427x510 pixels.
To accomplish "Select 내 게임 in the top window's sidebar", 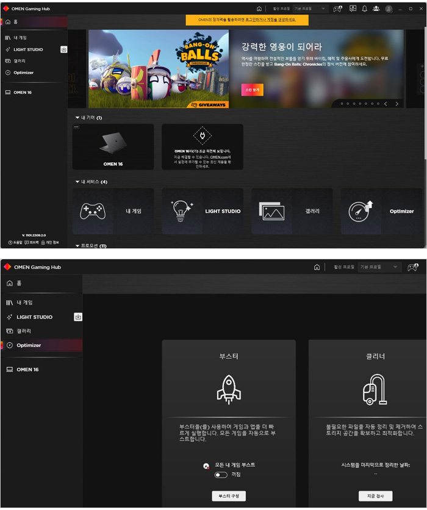I will [x=34, y=38].
